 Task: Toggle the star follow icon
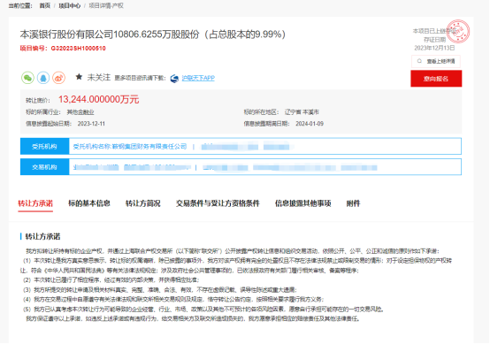click(x=79, y=77)
